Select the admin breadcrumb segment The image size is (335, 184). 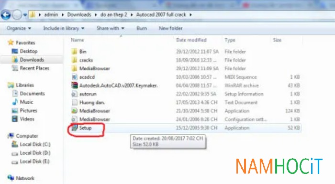click(x=51, y=14)
